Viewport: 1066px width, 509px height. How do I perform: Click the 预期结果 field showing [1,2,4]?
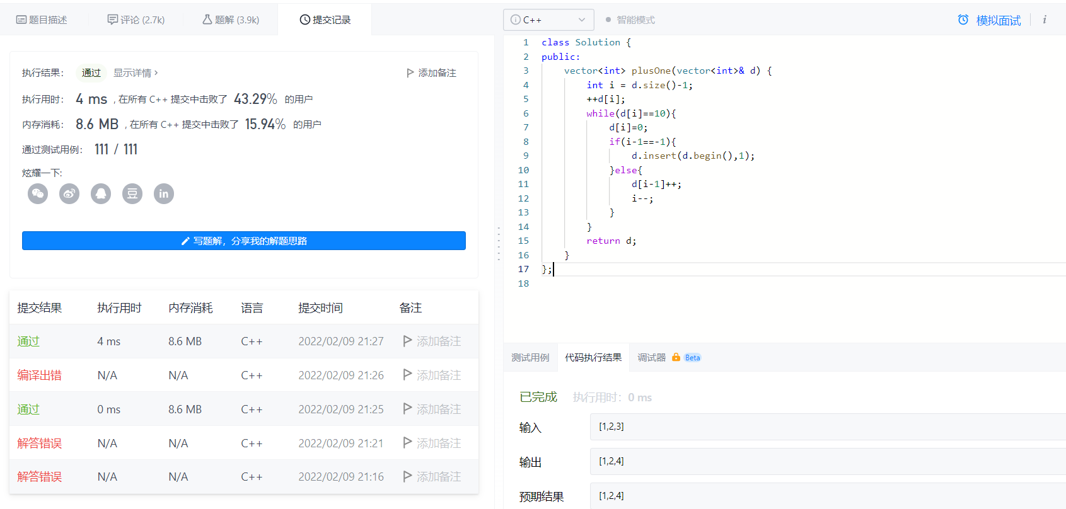pyautogui.click(x=828, y=496)
